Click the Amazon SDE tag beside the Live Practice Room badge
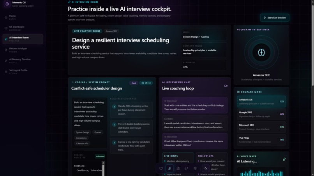 (x=111, y=31)
